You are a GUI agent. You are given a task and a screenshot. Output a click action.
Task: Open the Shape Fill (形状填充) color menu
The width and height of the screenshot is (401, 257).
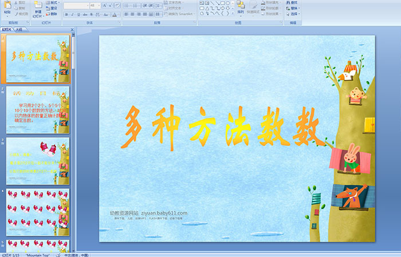(271, 2)
